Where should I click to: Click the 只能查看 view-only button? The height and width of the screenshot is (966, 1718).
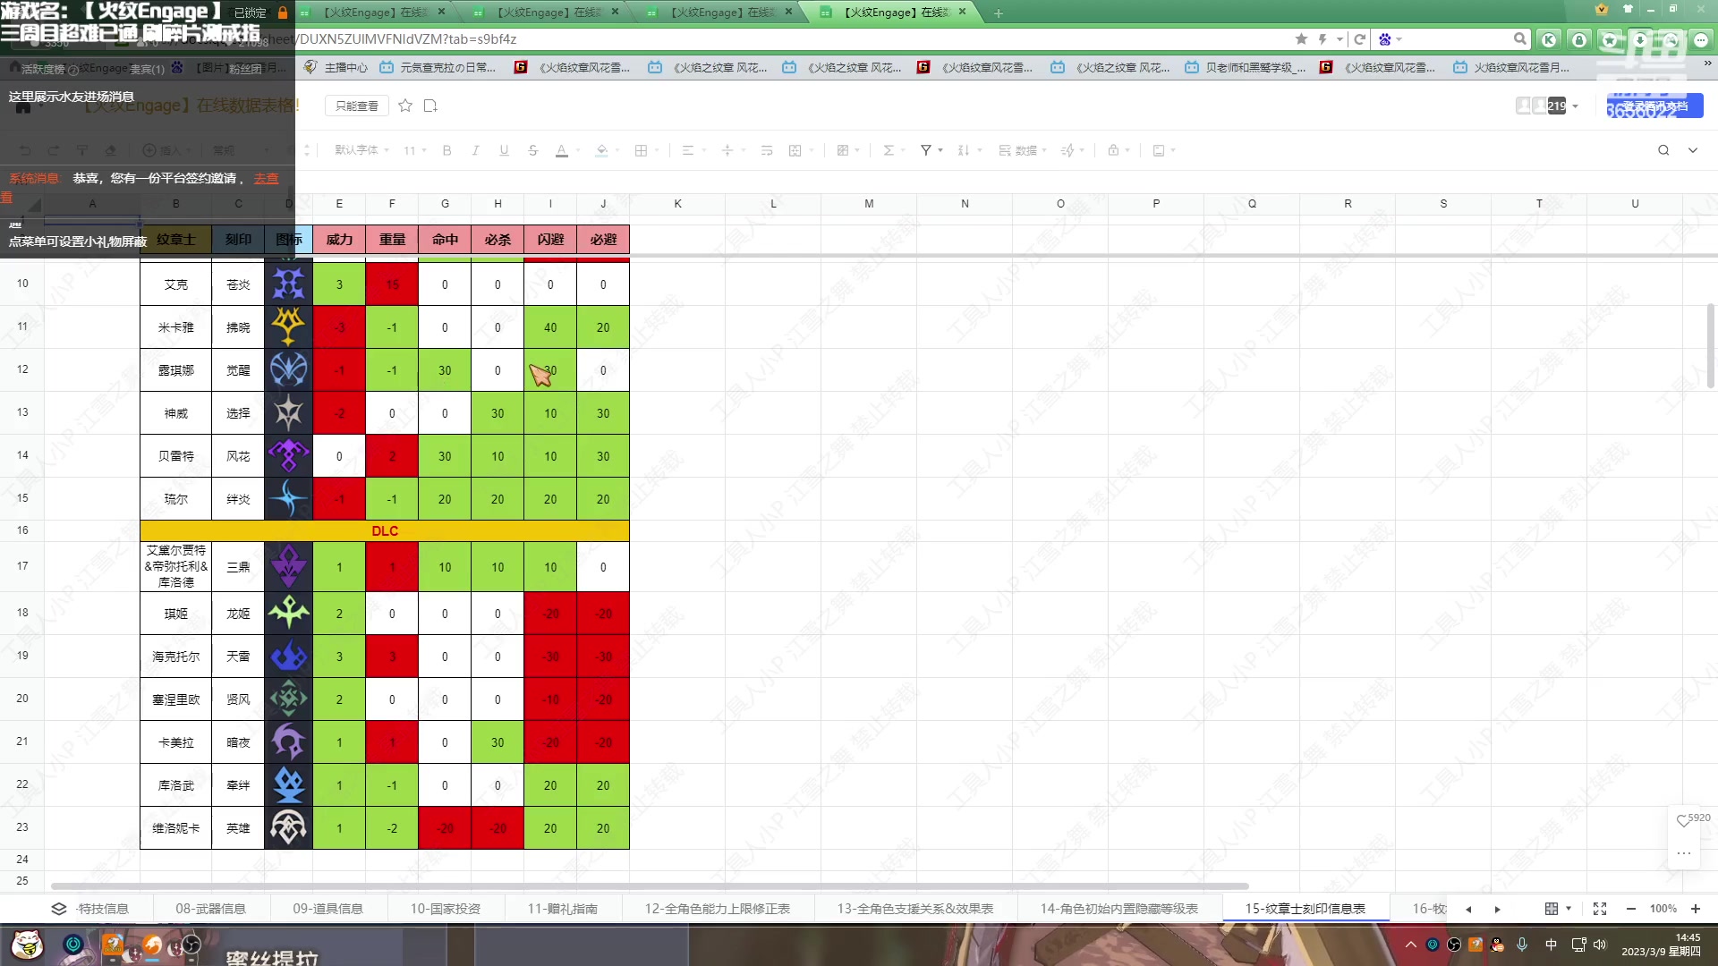(357, 106)
